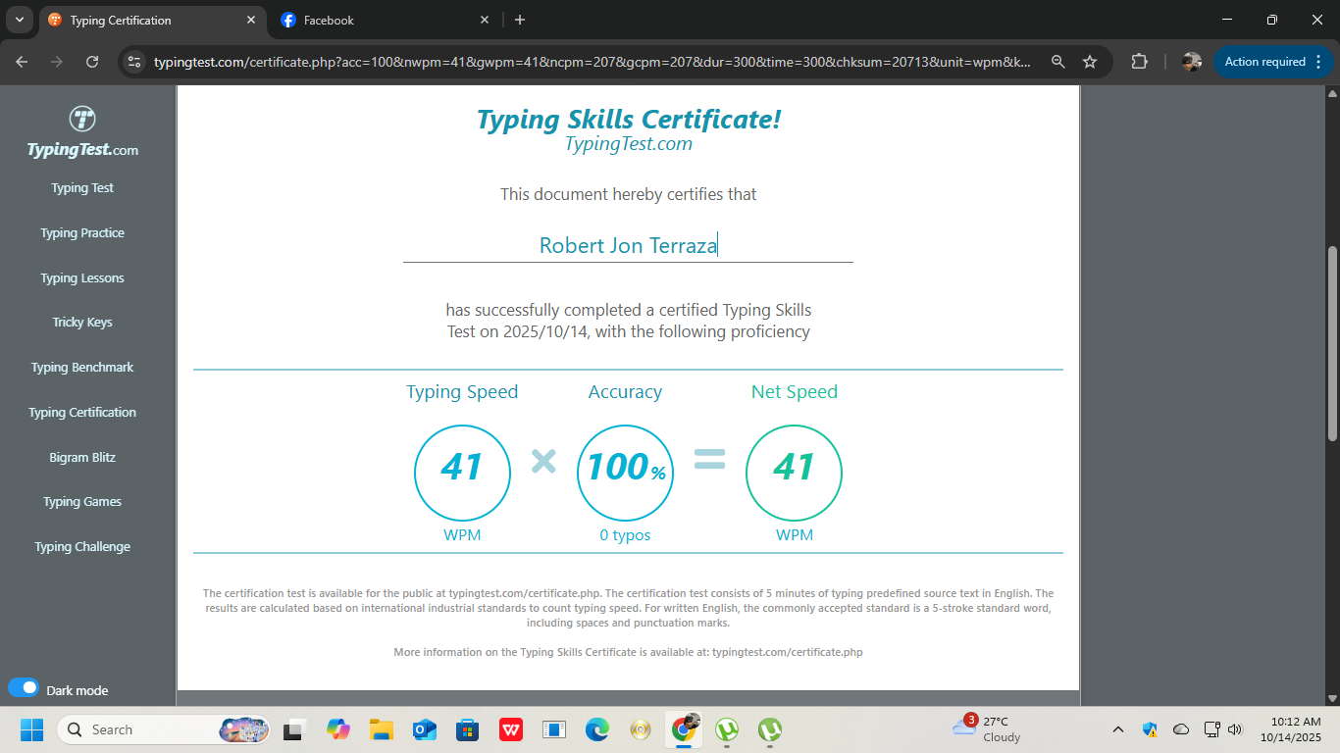Open the volume control tray icon
This screenshot has width=1340, height=753.
[x=1235, y=729]
